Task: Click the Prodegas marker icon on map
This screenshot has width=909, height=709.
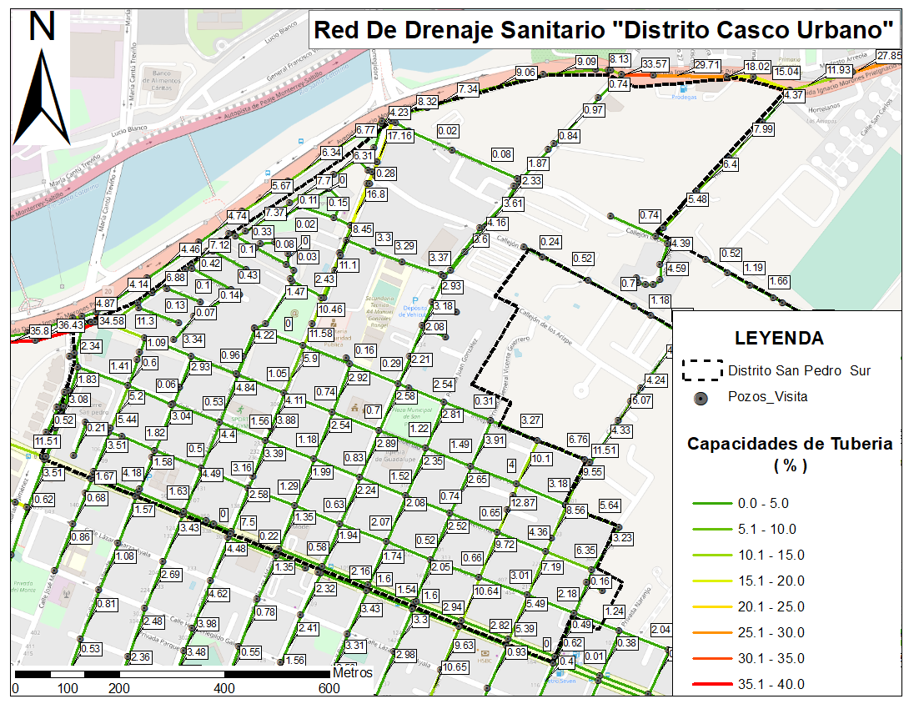Action: click(684, 89)
